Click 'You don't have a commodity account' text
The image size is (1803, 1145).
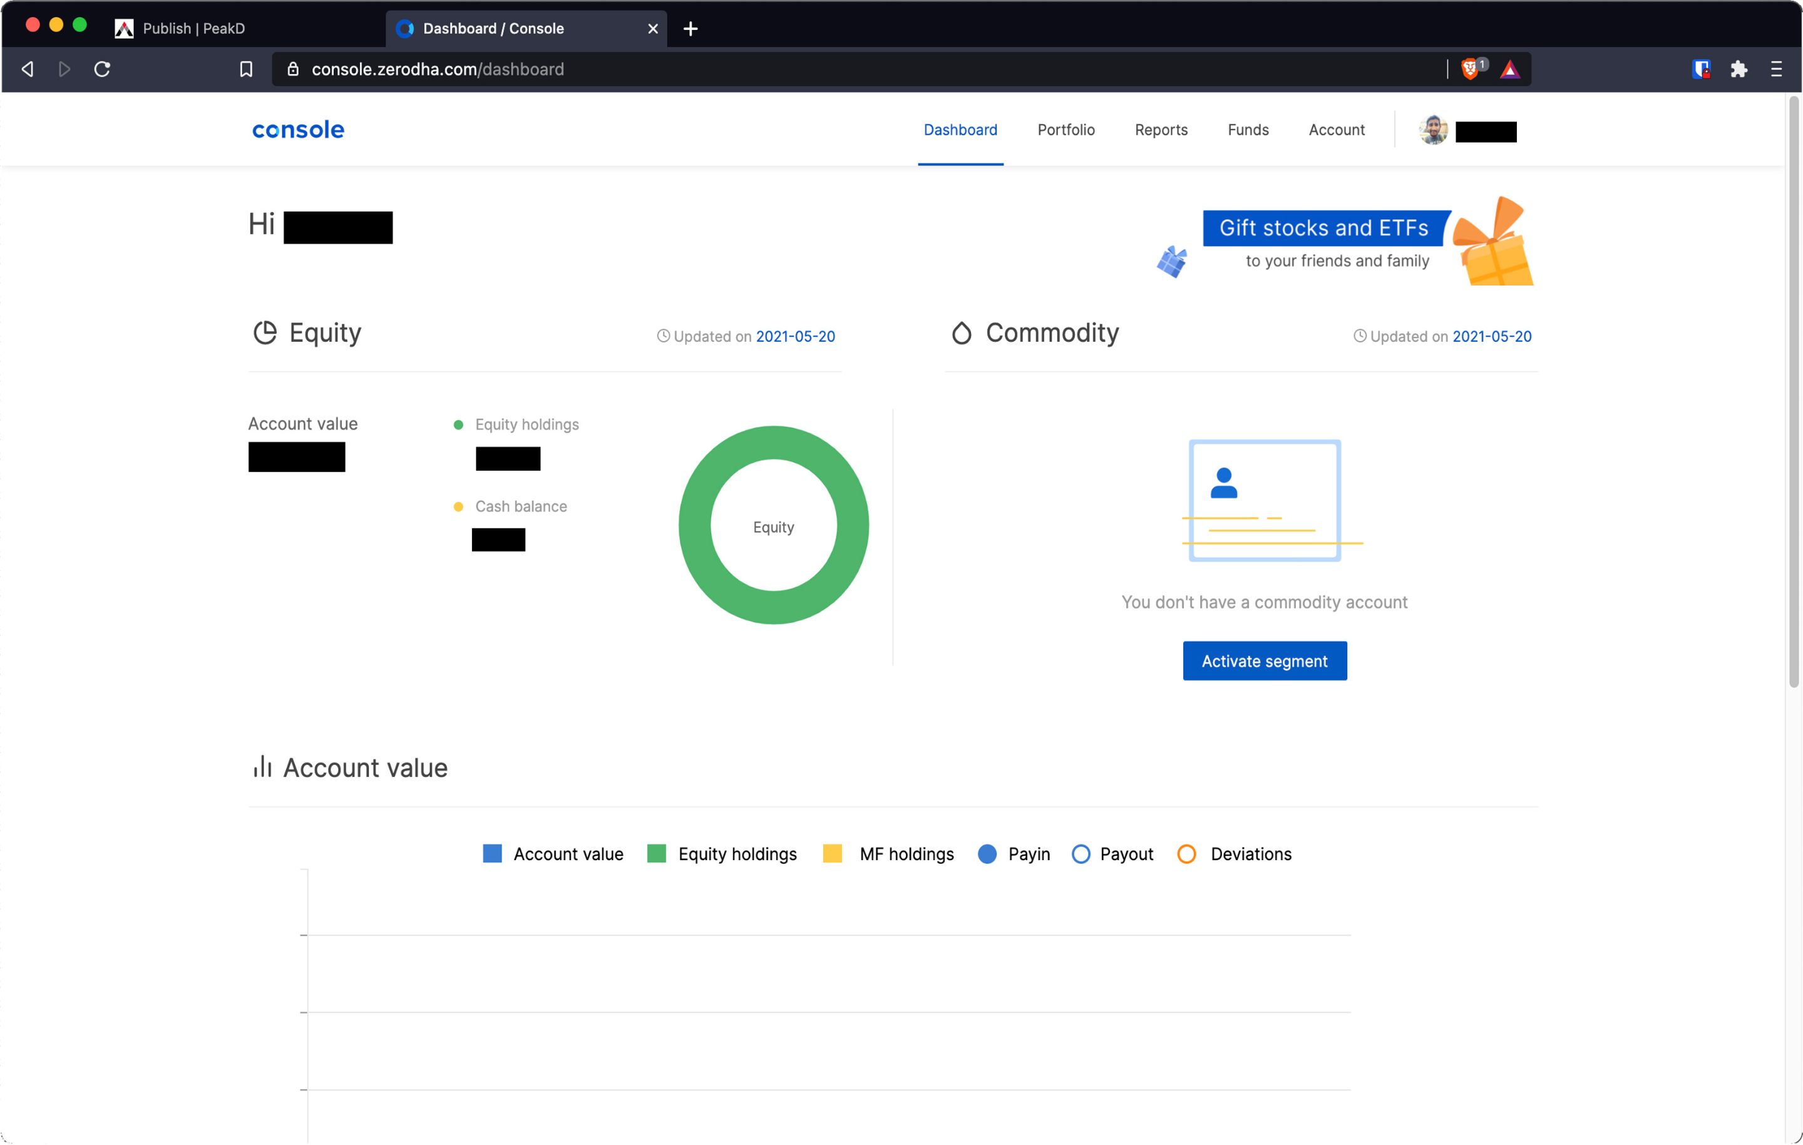tap(1264, 602)
